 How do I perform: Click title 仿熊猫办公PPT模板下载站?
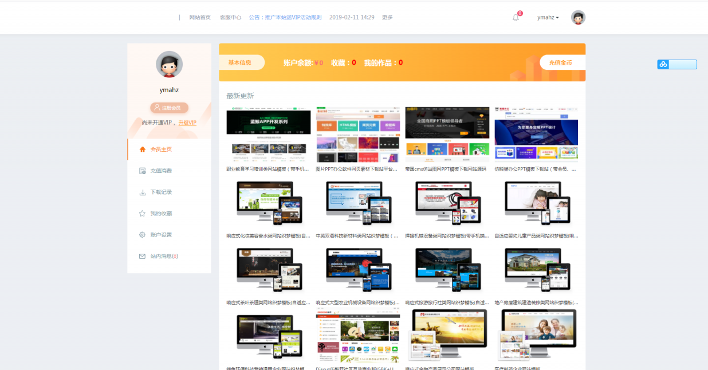coord(536,169)
